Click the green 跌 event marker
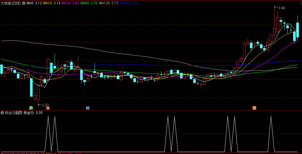 pyautogui.click(x=31, y=108)
